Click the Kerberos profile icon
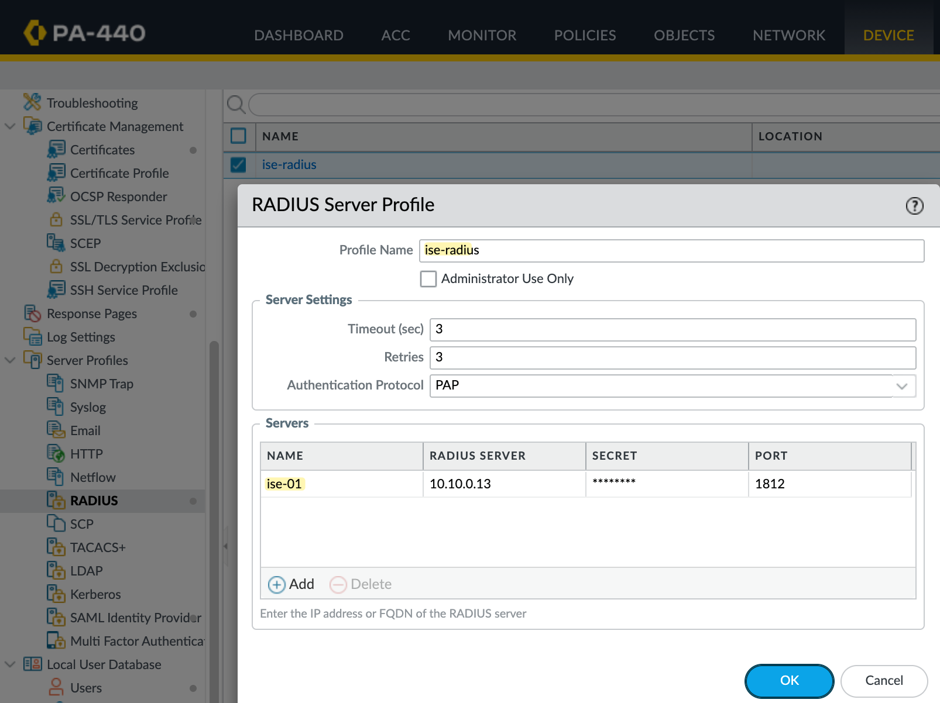The height and width of the screenshot is (703, 940). [56, 594]
